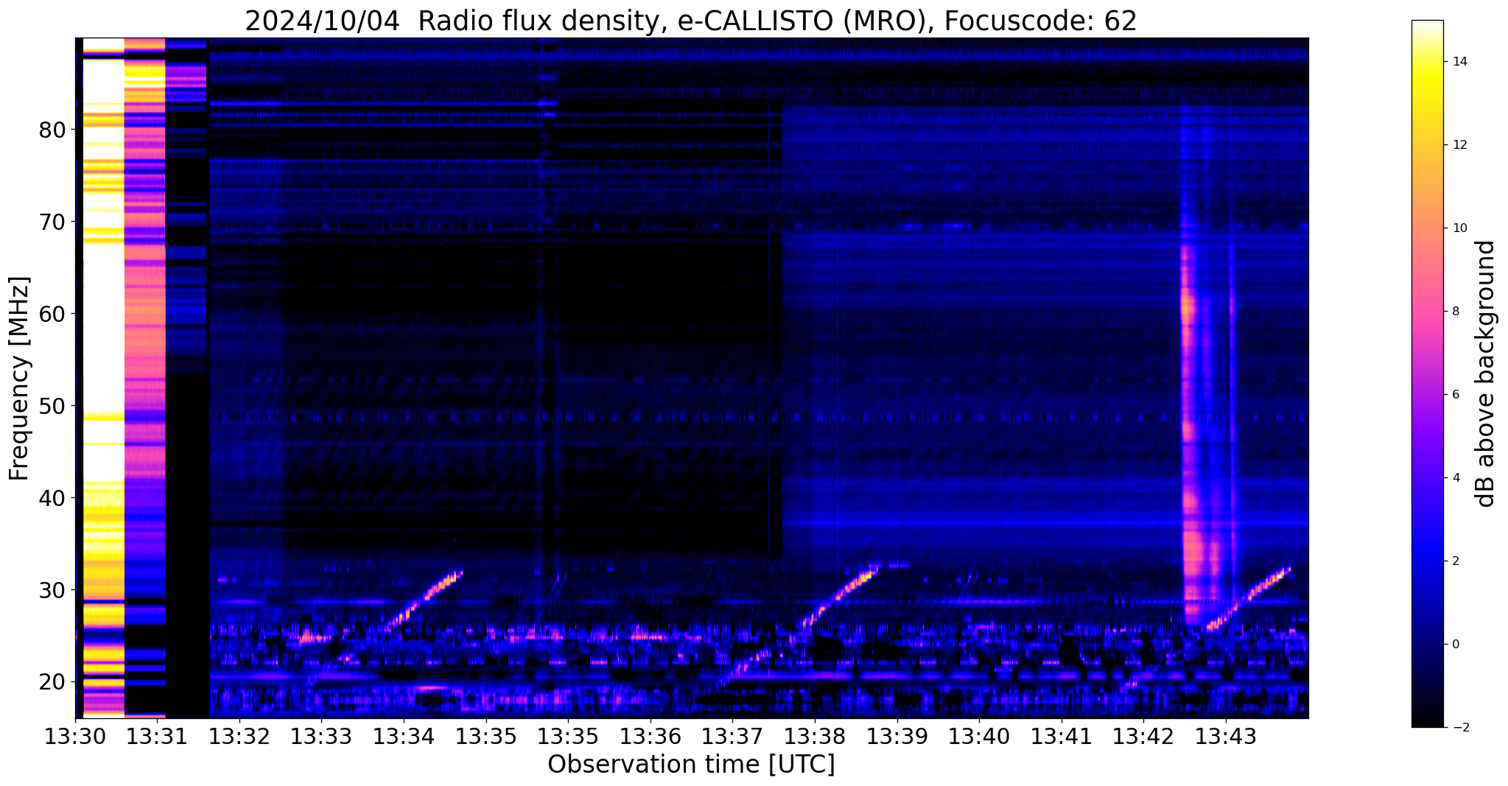Click colorbar tick label 4
Image resolution: width=1508 pixels, height=786 pixels.
point(1455,478)
